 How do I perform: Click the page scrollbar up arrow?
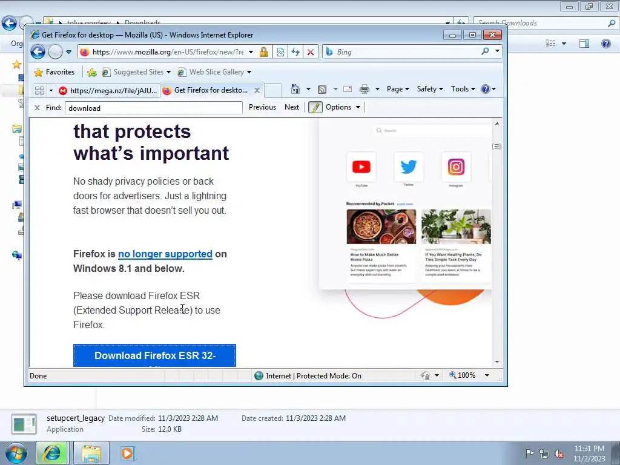pos(497,124)
